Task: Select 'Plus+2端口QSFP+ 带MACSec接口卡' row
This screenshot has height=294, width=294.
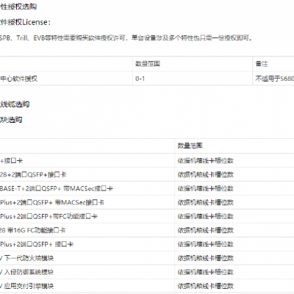Action: pyautogui.click(x=52, y=203)
